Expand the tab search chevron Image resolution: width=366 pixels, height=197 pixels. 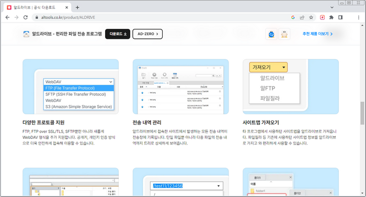332,7
